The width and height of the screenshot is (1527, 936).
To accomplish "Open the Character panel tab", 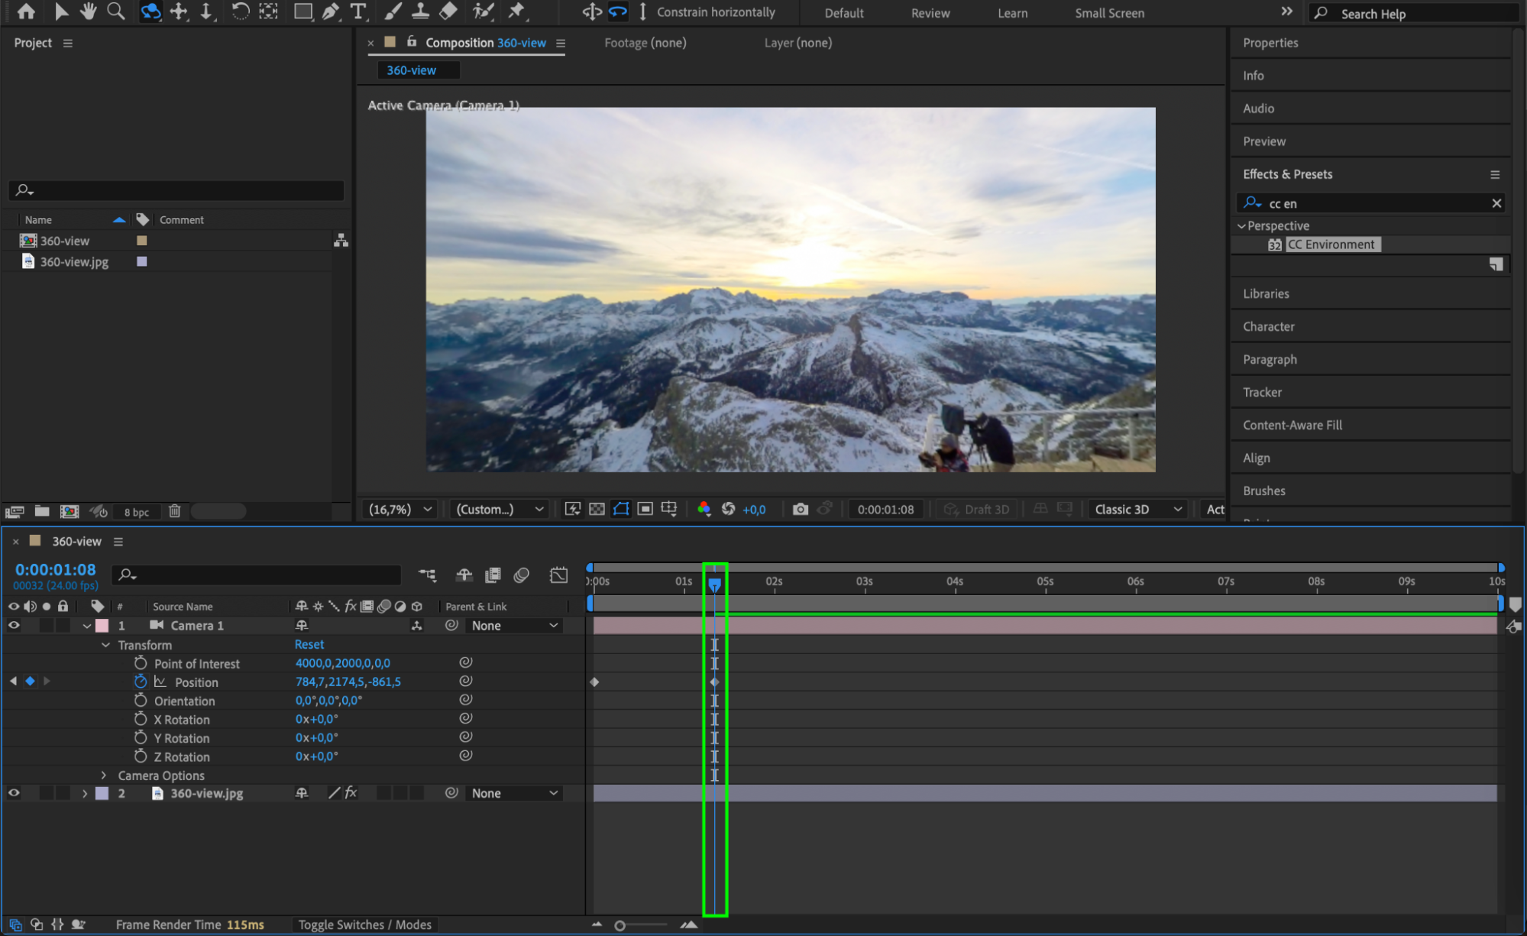I will [x=1268, y=326].
